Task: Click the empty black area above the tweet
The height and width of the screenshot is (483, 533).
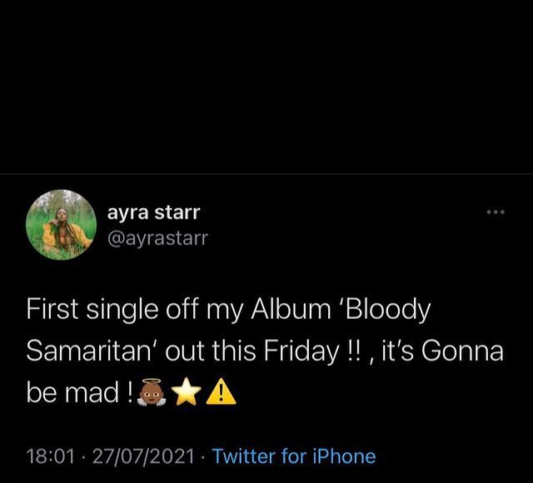Action: tap(266, 83)
